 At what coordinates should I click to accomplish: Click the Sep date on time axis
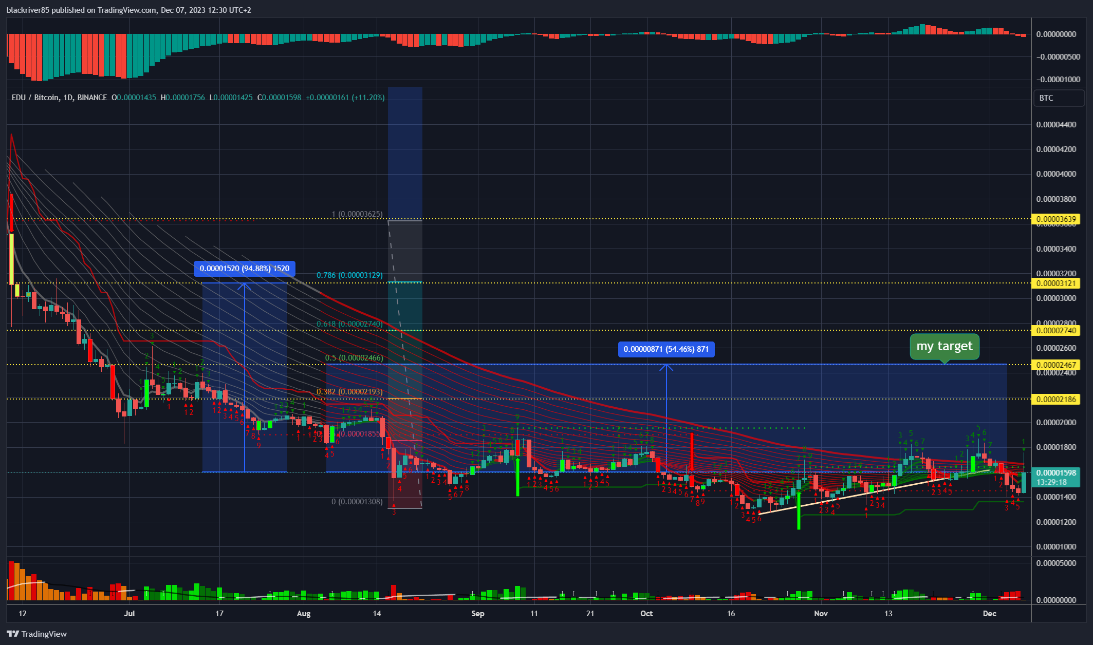[478, 614]
